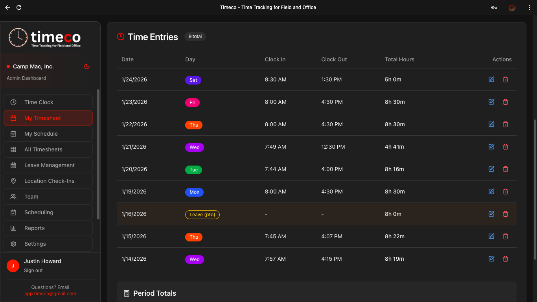Click the 8h 19m total hours cell

tap(394, 259)
